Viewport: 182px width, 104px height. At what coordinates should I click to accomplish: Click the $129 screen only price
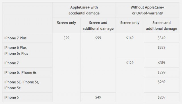tap(130, 63)
